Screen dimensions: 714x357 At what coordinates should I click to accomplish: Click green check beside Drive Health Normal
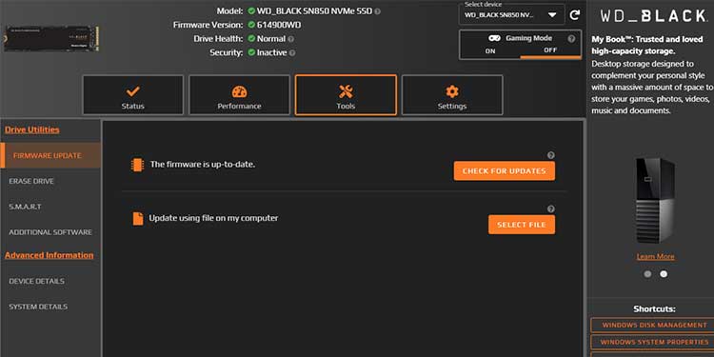point(251,39)
